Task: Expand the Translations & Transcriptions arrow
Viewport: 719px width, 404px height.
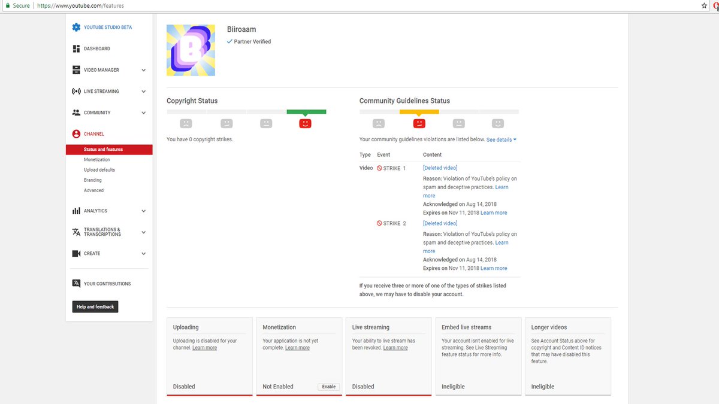Action: tap(143, 232)
